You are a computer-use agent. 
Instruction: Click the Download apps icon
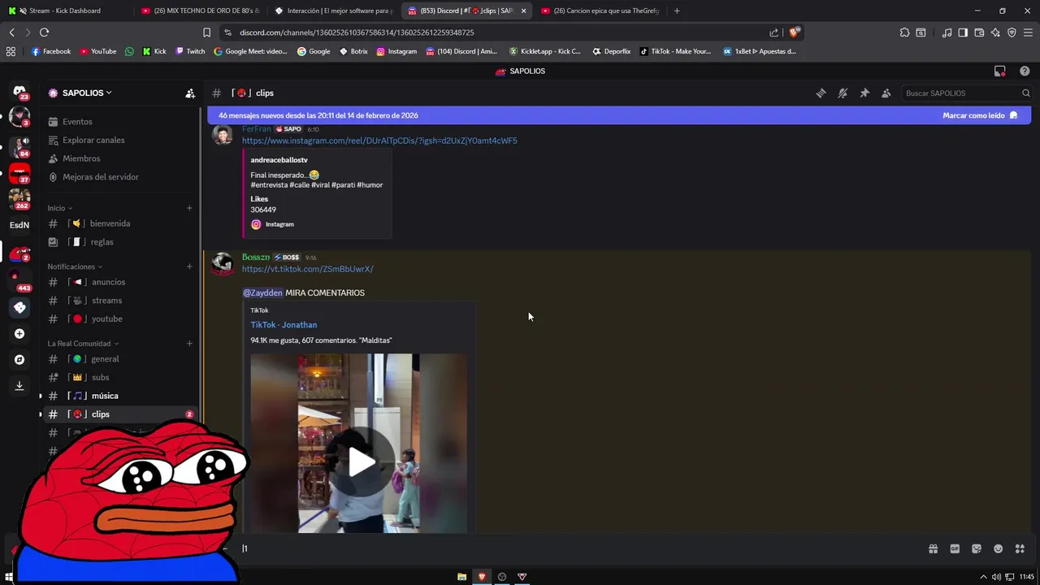coord(19,386)
